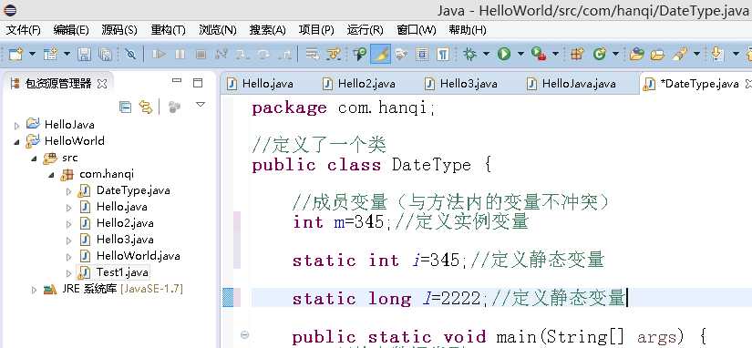Maximize the Package Explorer view

pos(198,83)
